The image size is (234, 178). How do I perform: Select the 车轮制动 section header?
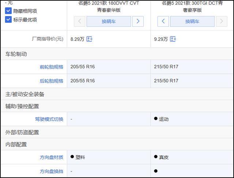[117, 54]
